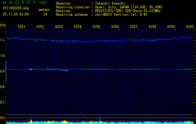196x124 pixels.
Task: Select the meteor count value 24
Action: pyautogui.click(x=45, y=14)
